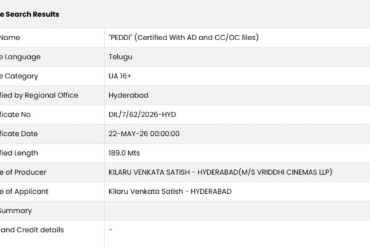The width and height of the screenshot is (370, 247).
Task: Click the Certificate Date label
Action: coord(19,134)
